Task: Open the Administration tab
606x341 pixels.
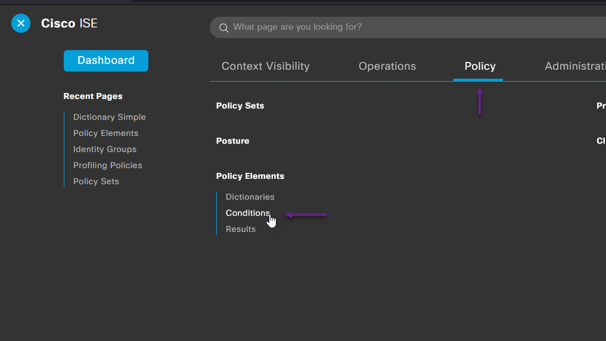Action: pyautogui.click(x=575, y=66)
